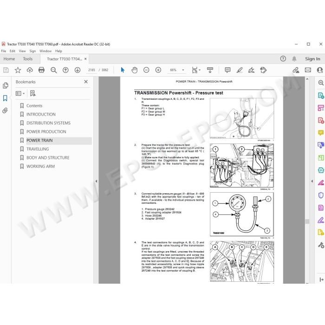Click the upload to cloud icon
This screenshot has width=325, height=325.
tap(30, 70)
